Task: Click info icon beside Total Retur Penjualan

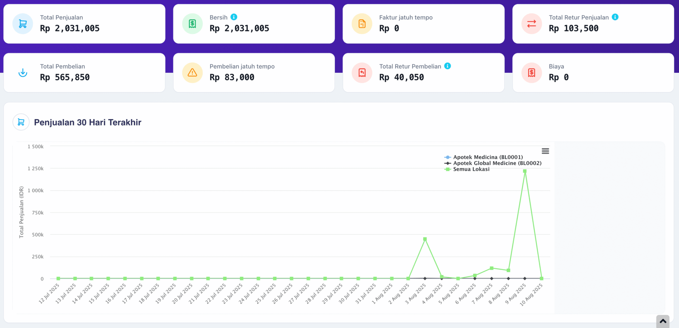Action: coord(615,17)
